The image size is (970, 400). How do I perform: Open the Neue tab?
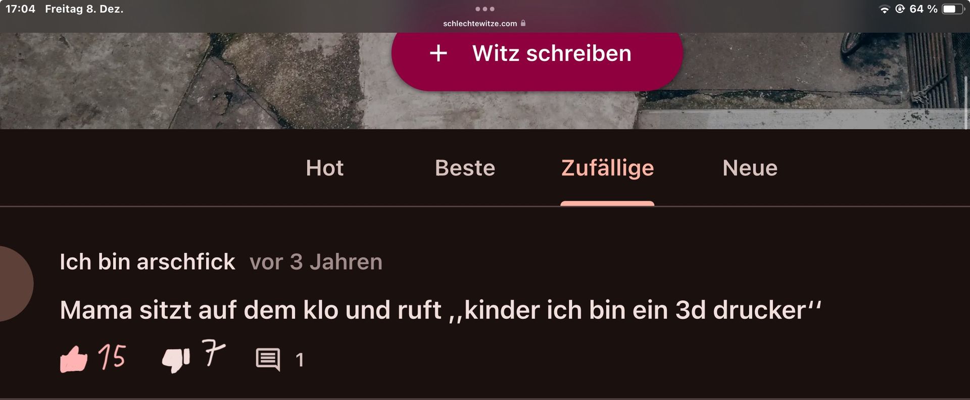click(750, 168)
